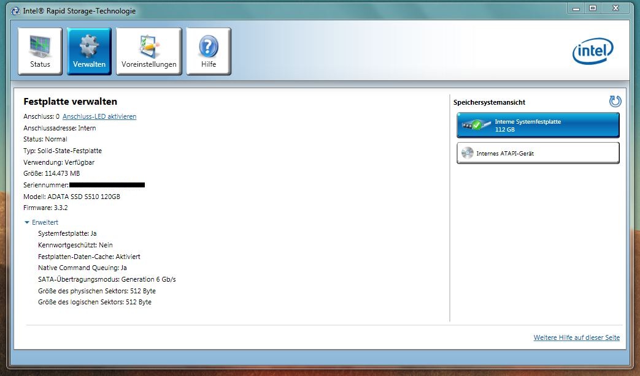Click the Firmware: 3.3.2 line
This screenshot has height=376, width=640.
pyautogui.click(x=45, y=208)
